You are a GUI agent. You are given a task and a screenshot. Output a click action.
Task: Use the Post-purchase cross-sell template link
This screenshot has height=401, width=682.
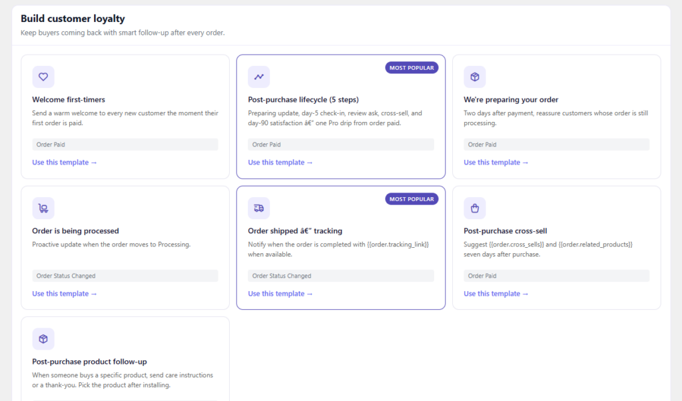496,294
